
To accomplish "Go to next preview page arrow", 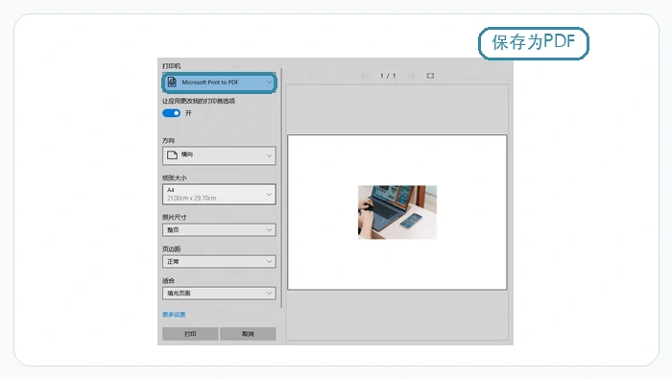I will 412,76.
